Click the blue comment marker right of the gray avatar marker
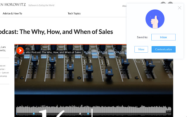Image resolution: width=187 pixels, height=117 pixels. (88, 114)
